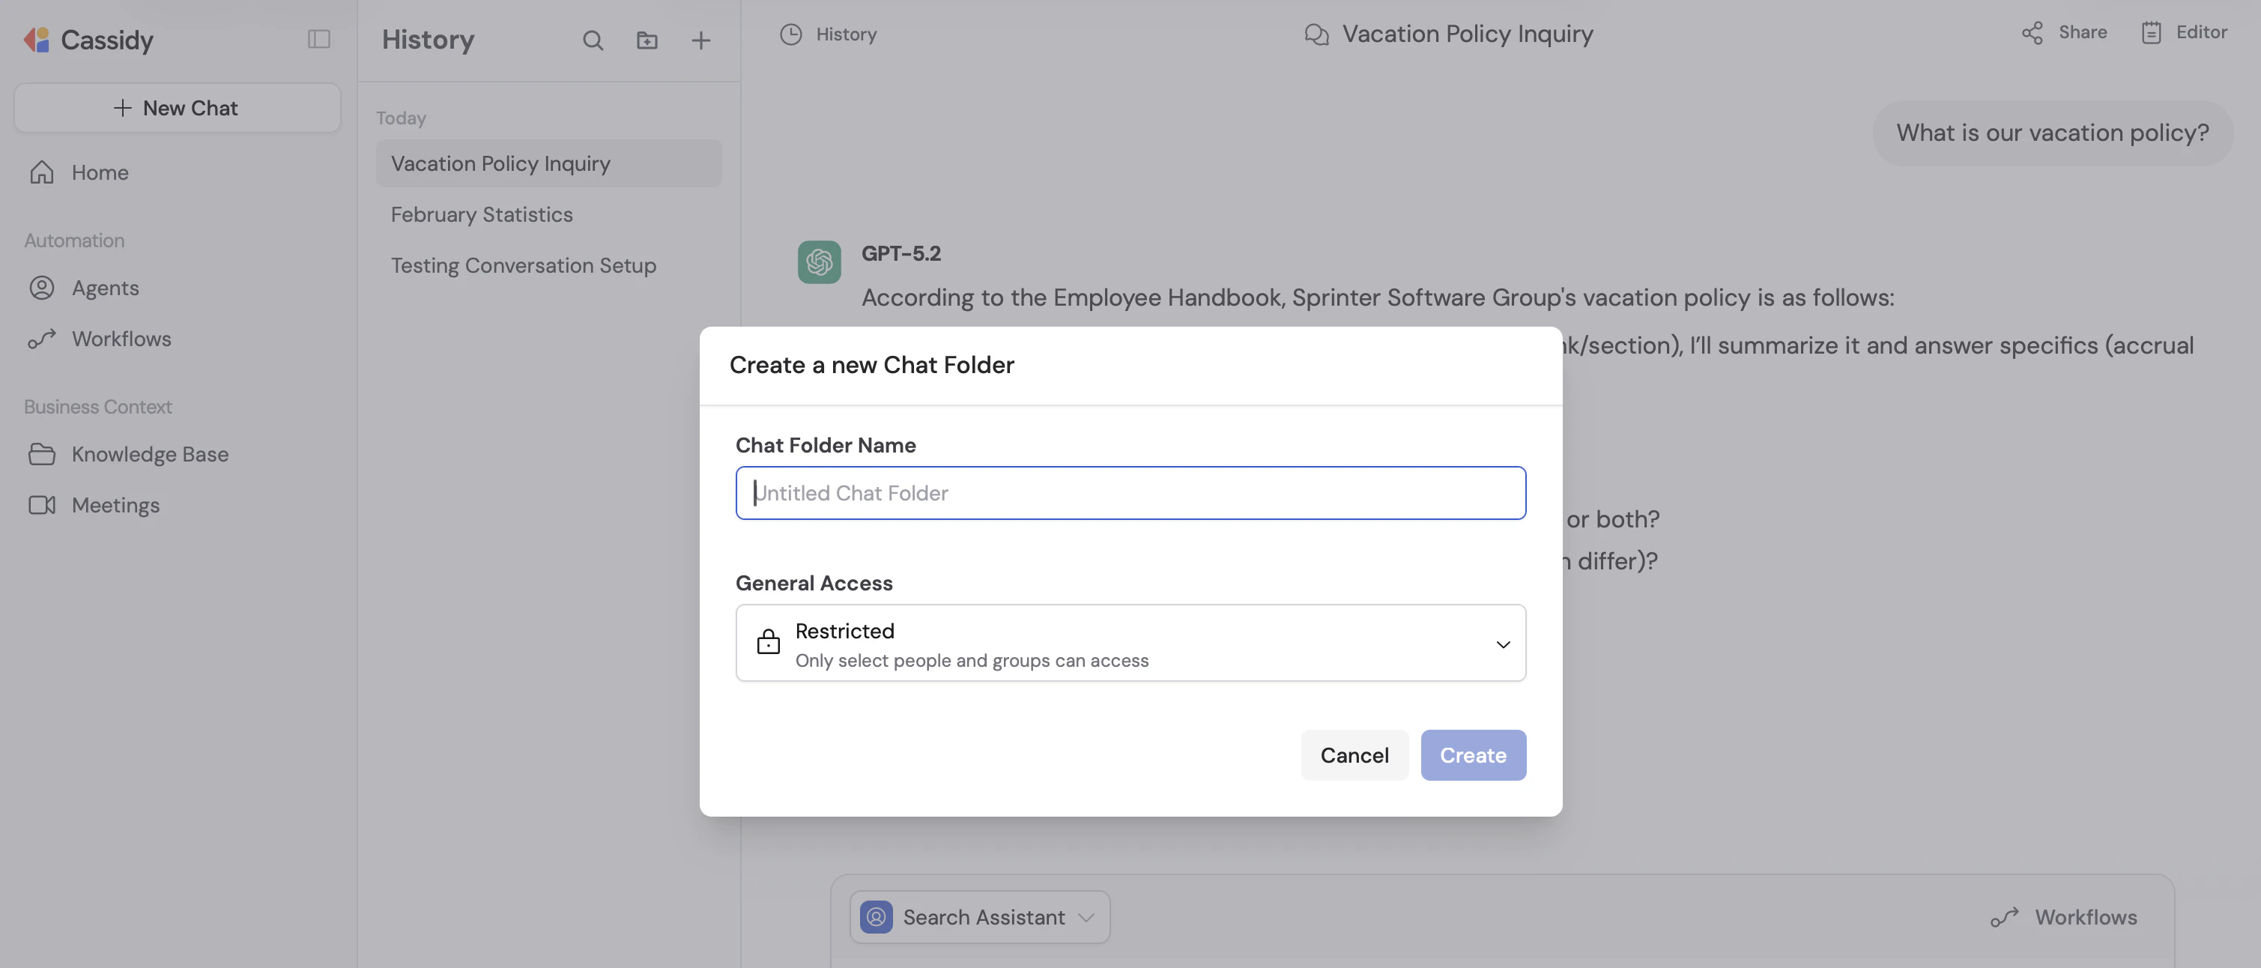
Task: Expand the Search Assistant selector
Action: [x=979, y=917]
